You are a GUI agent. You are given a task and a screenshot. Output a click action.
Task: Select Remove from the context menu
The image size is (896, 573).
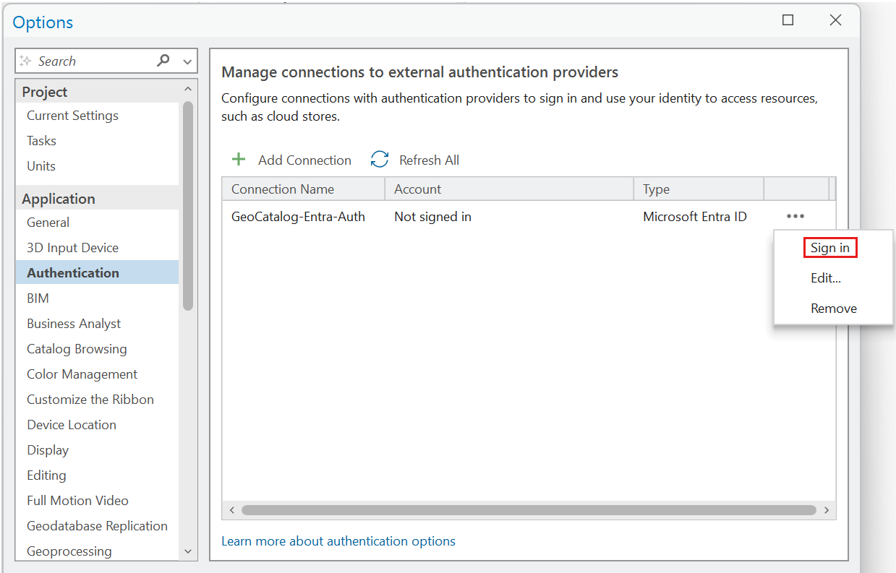coord(833,309)
